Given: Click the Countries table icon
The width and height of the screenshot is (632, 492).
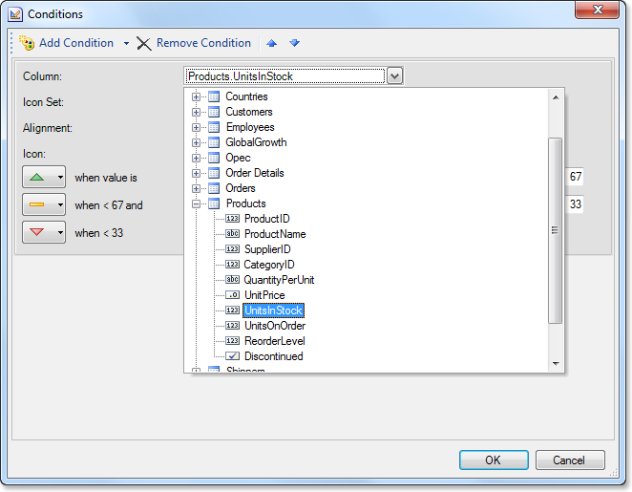Looking at the screenshot, I should pyautogui.click(x=214, y=96).
